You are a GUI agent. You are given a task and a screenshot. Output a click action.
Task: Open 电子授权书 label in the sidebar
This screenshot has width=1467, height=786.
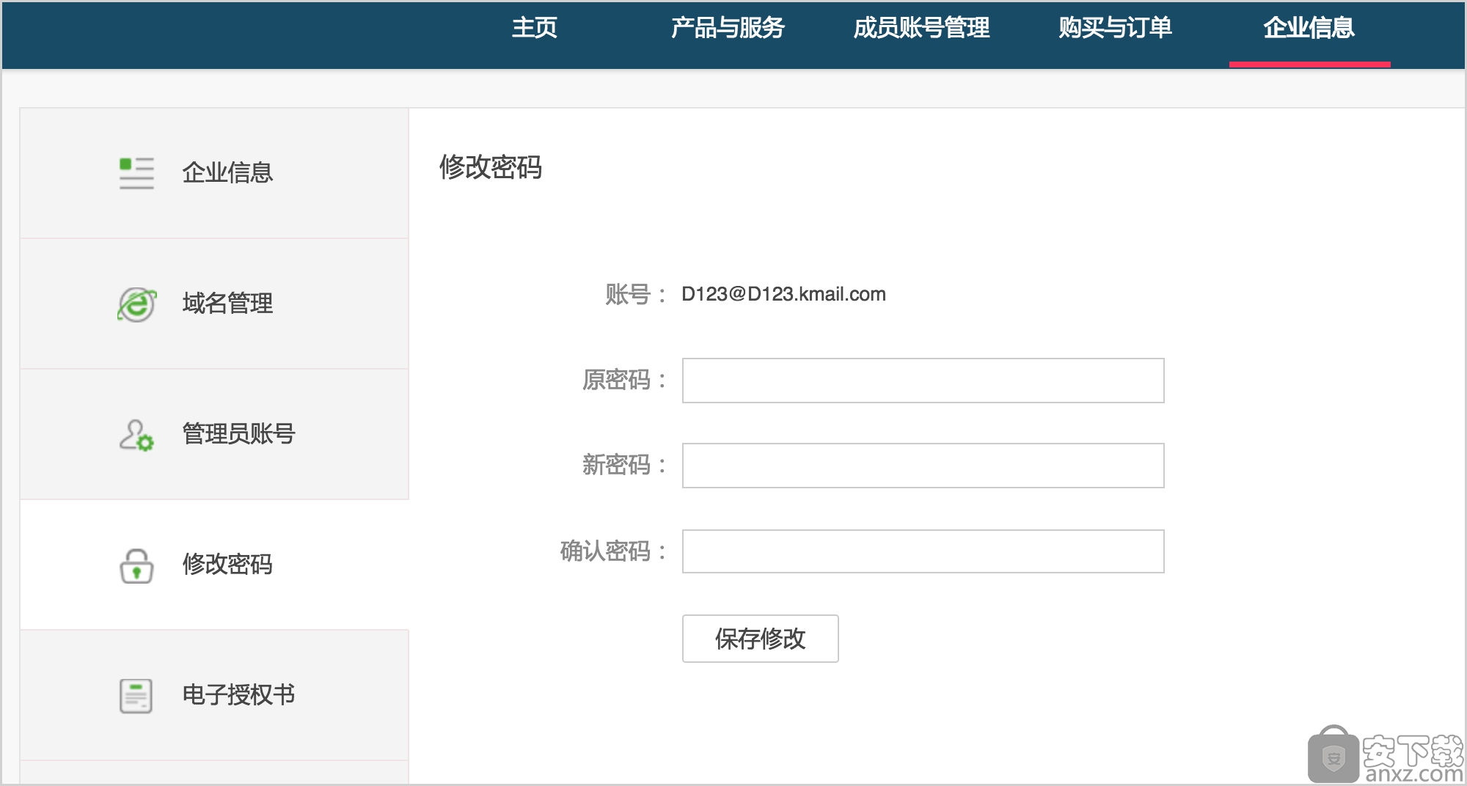(x=238, y=695)
